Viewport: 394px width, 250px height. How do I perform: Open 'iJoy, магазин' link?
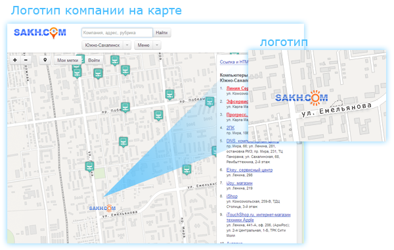click(x=240, y=183)
